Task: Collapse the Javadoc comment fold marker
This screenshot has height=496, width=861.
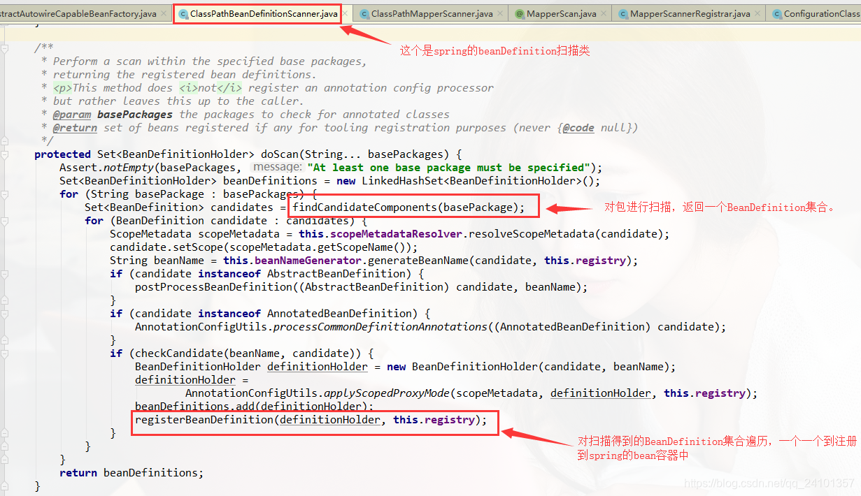Action: tap(5, 48)
